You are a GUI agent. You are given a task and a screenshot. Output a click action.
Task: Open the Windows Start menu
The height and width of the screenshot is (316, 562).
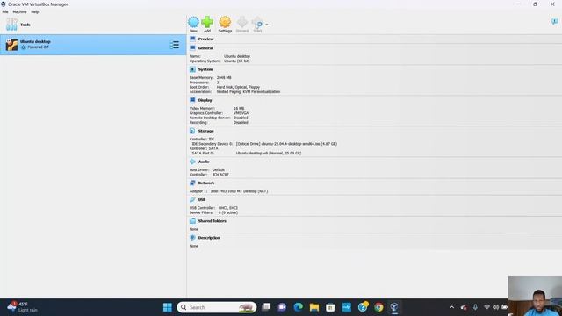(168, 307)
